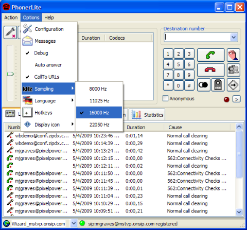The width and height of the screenshot is (247, 230).
Task: Sort call log by Cause column
Action: coord(197,127)
